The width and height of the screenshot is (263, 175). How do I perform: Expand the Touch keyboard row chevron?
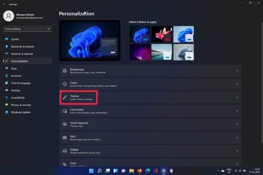(237, 124)
